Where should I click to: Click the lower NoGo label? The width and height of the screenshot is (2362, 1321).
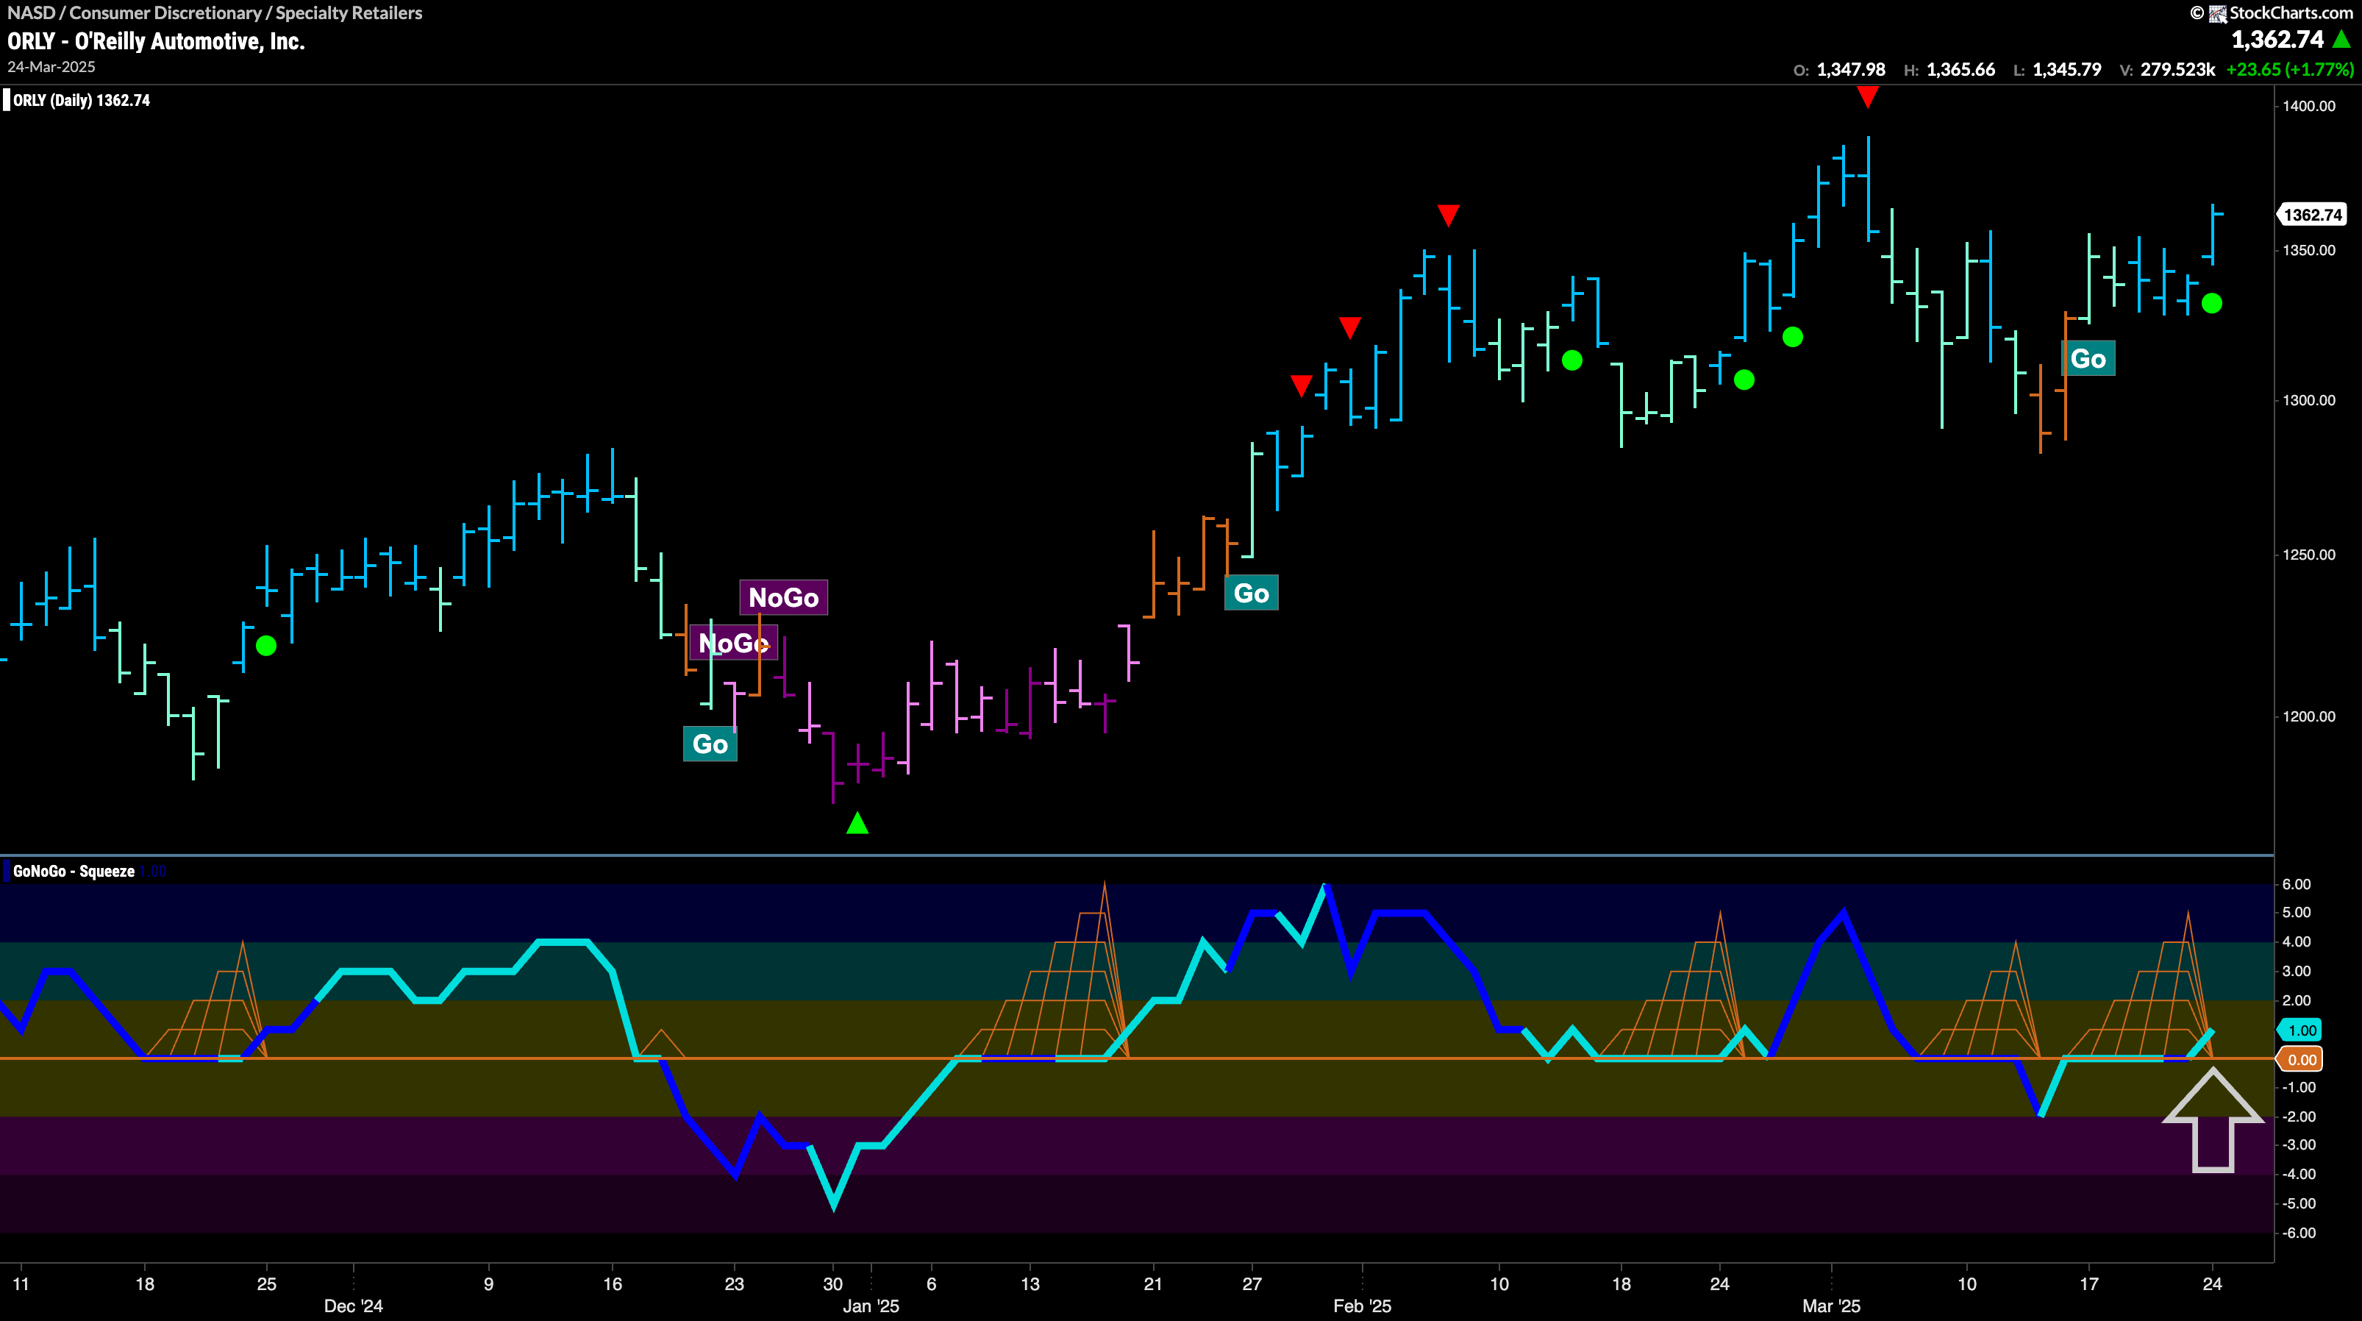pyautogui.click(x=734, y=643)
